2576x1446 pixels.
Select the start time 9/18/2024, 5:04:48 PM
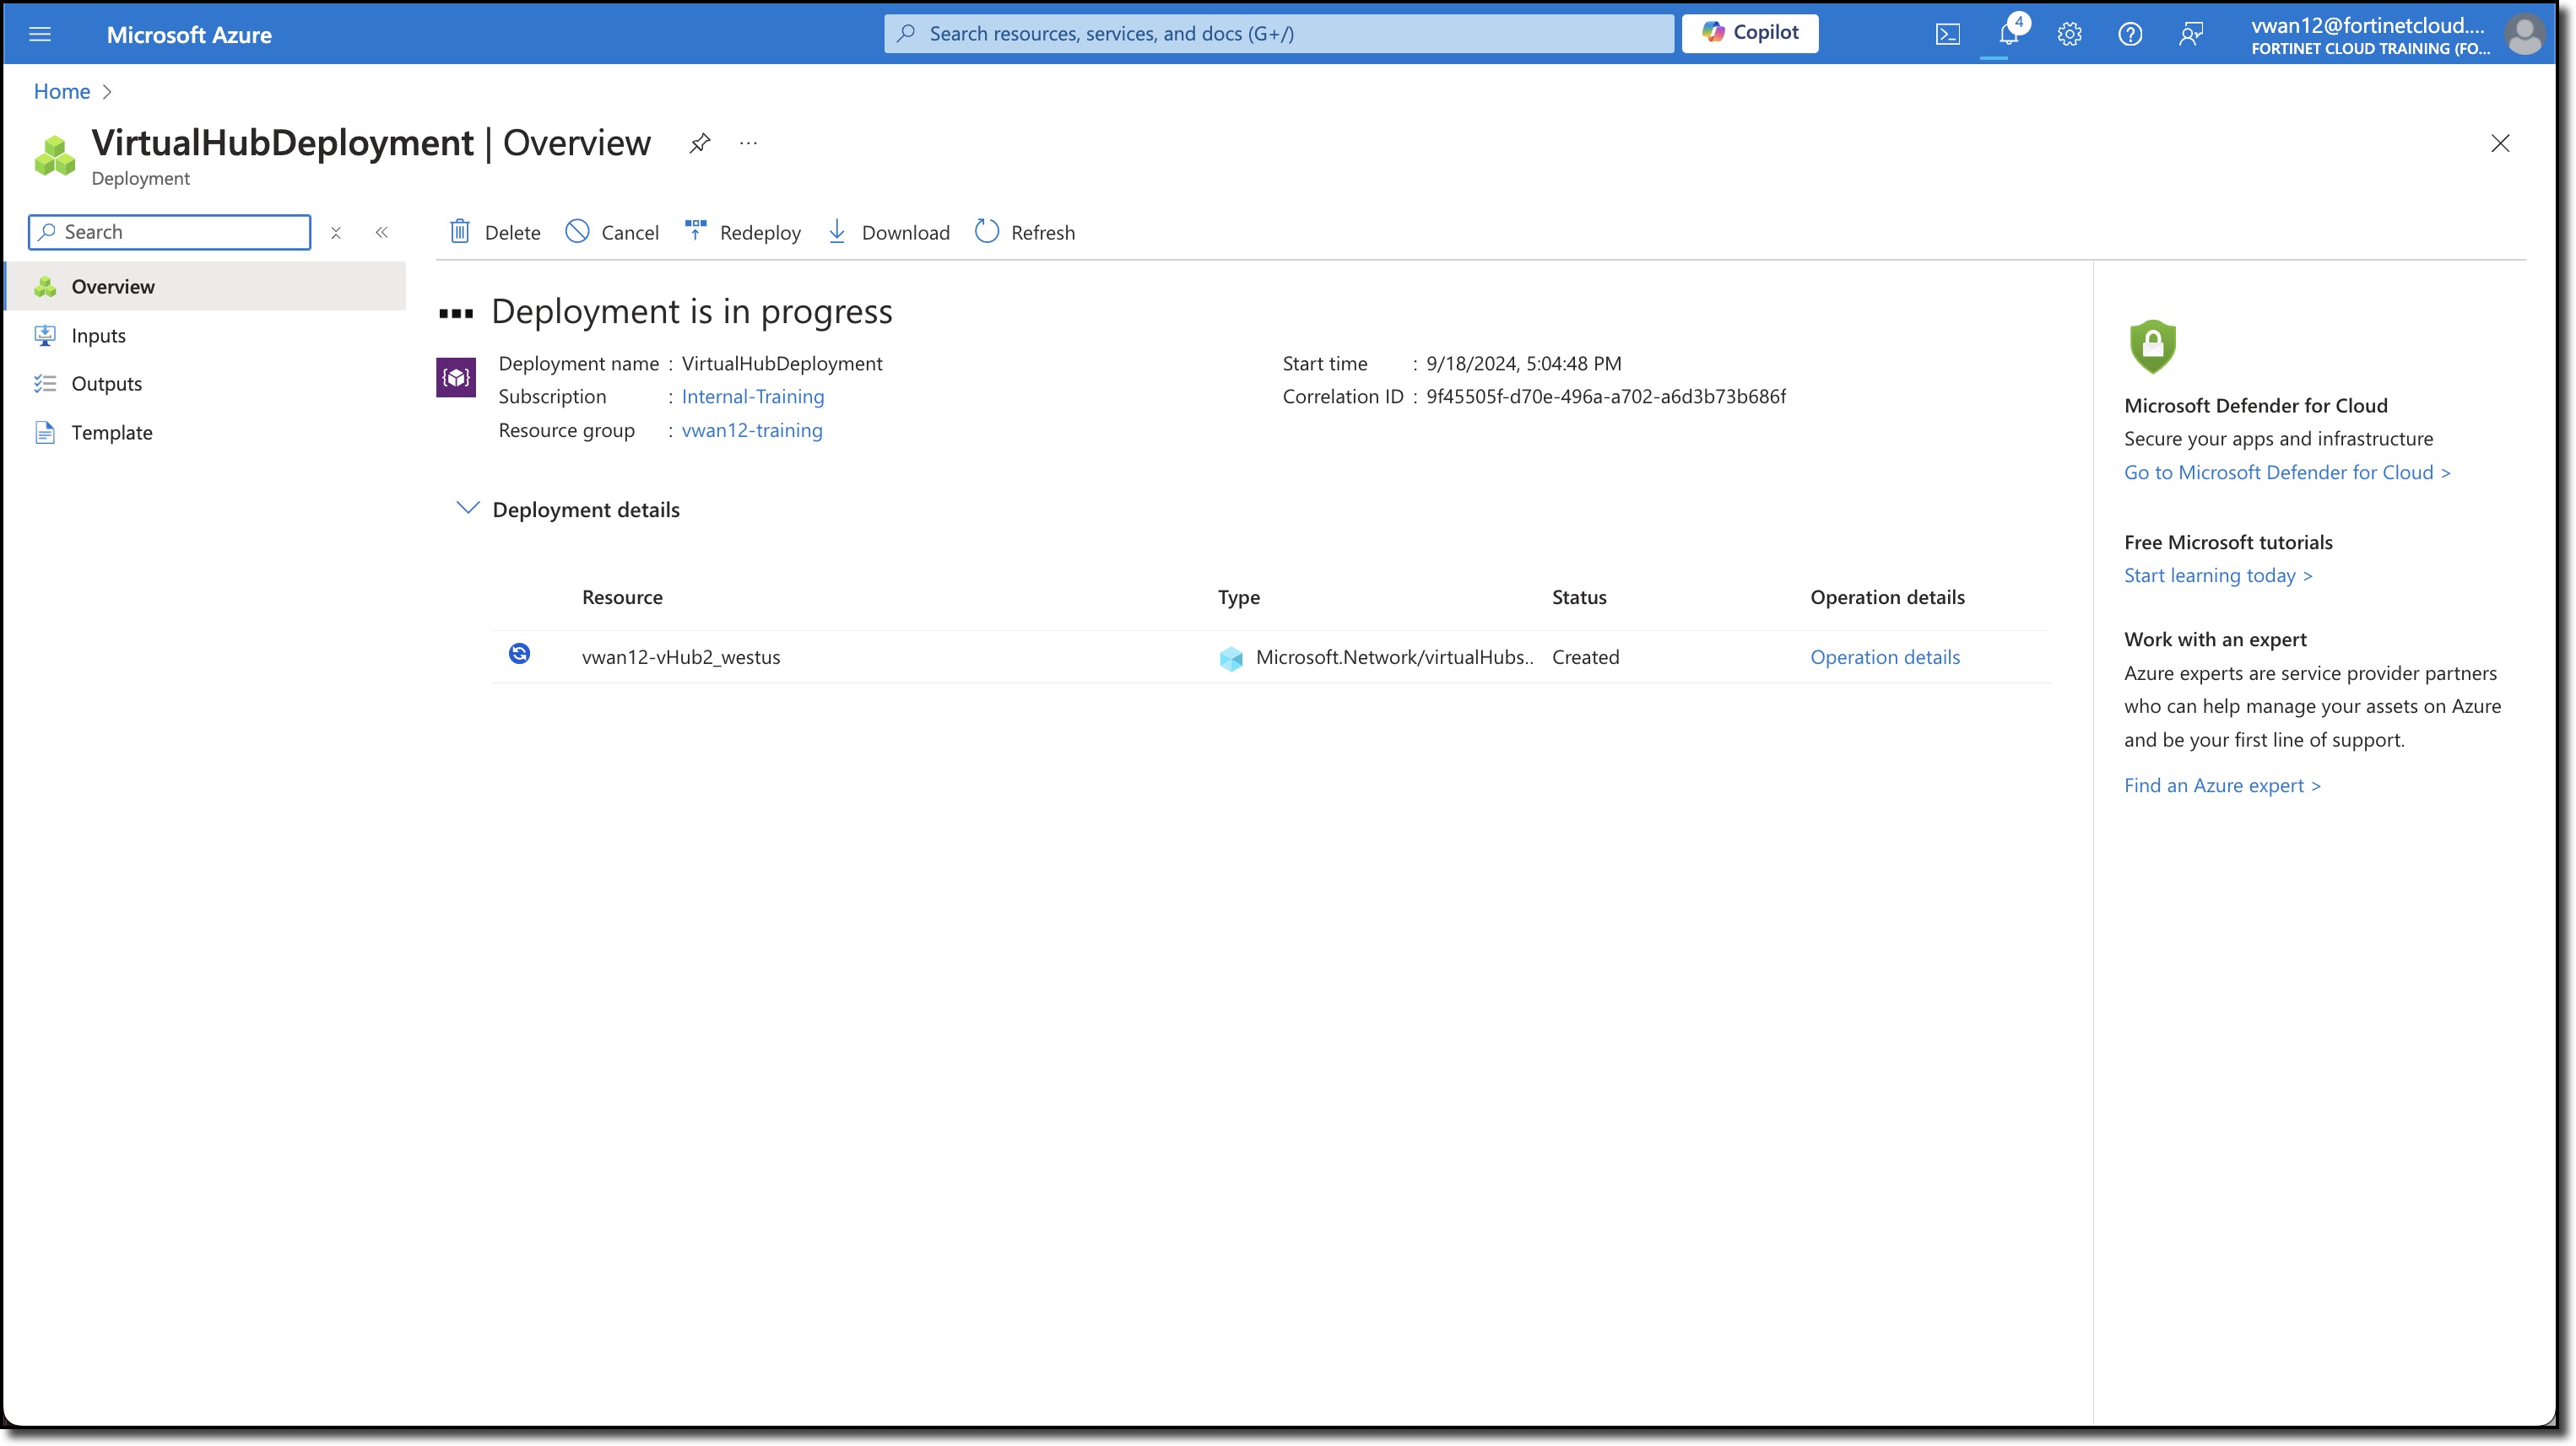click(1524, 364)
